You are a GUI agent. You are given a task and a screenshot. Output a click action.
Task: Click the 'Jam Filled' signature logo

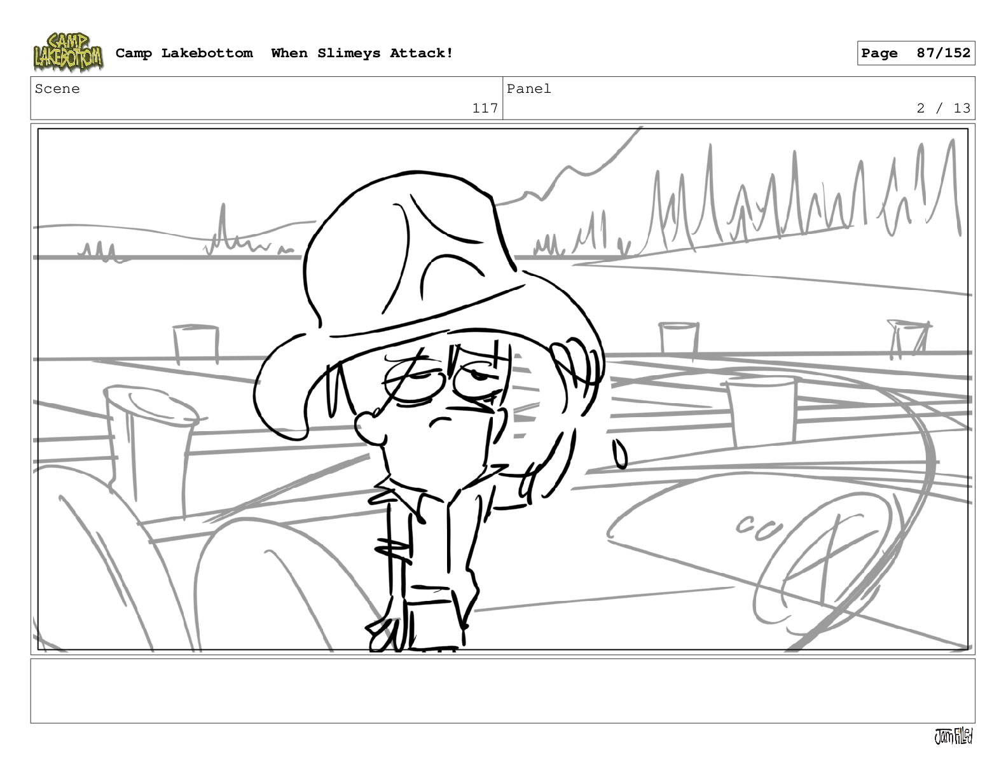(x=953, y=736)
